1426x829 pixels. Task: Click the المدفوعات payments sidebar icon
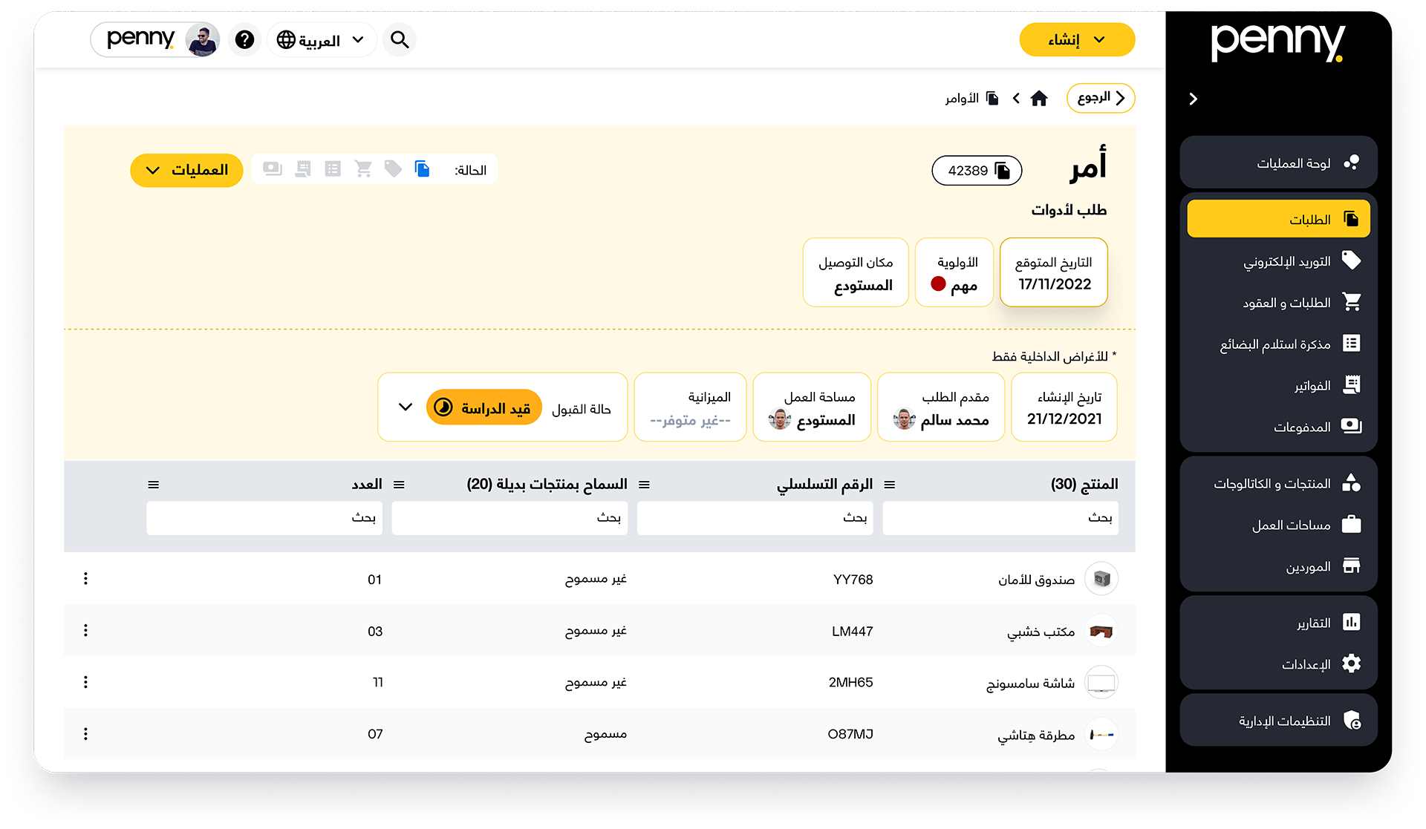(x=1351, y=426)
